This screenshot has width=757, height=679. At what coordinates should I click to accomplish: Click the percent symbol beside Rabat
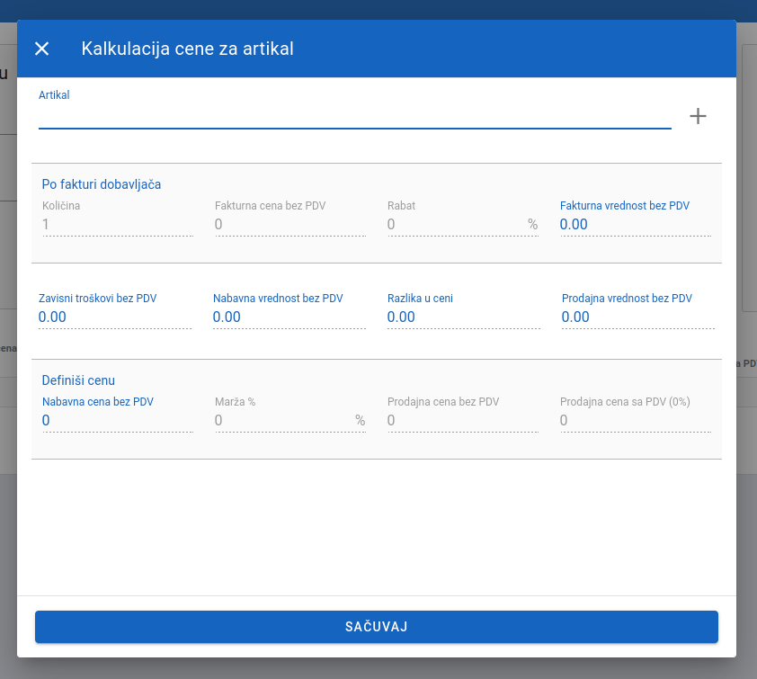[533, 225]
